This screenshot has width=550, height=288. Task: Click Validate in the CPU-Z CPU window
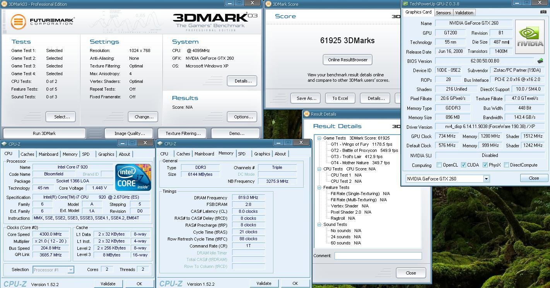pos(108,284)
